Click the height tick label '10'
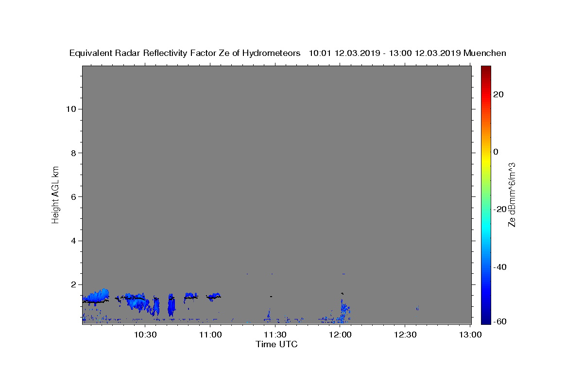Screen dimensions: 583x389 [70, 109]
